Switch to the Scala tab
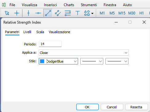The width and height of the screenshot is (150, 112). pos(40,32)
